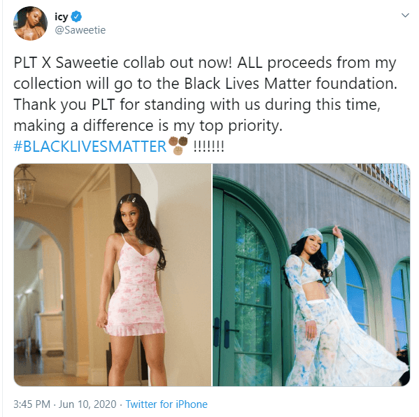Open the #BLACKLIVESMATTER hashtag
Image resolution: width=419 pixels, height=417 pixels.
pos(90,146)
